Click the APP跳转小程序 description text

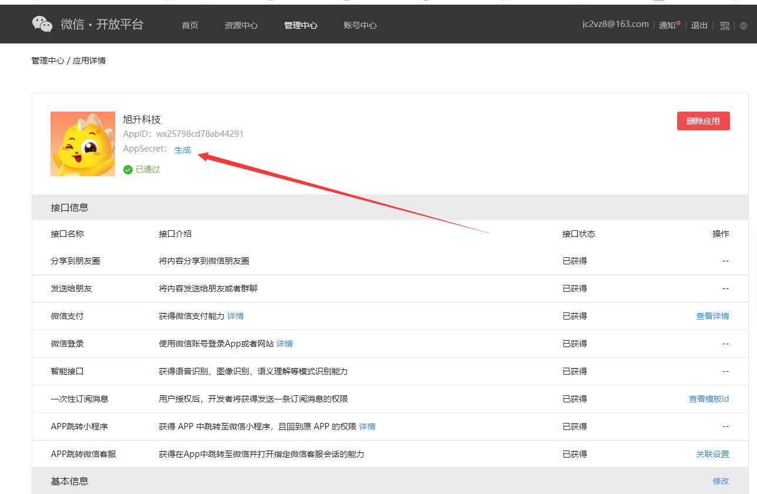tap(257, 426)
